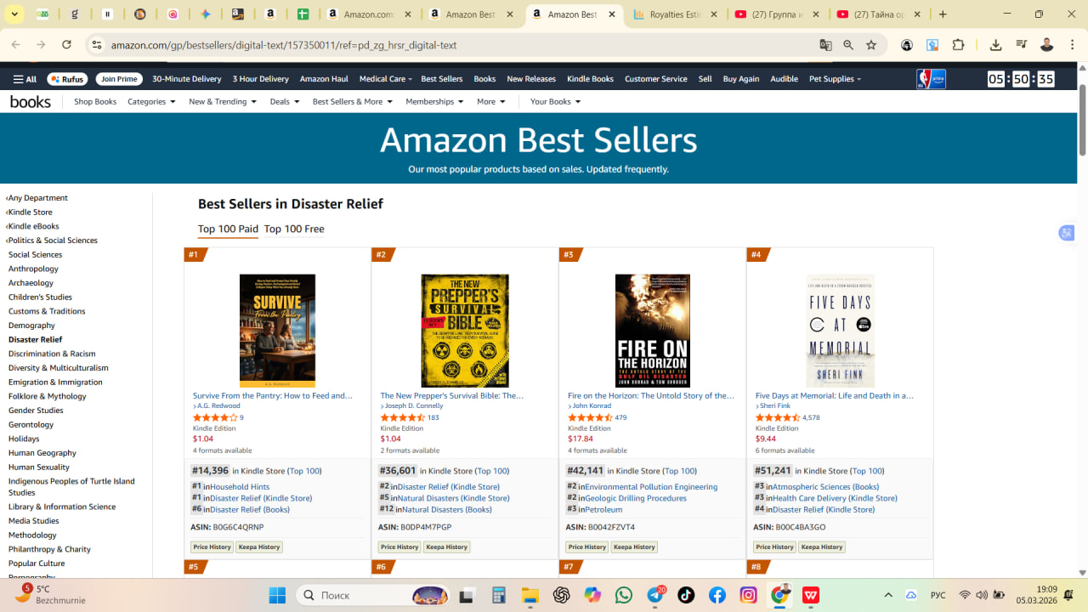The image size is (1088, 612).
Task: Open the Joseph D. Connelly author link
Action: click(414, 405)
